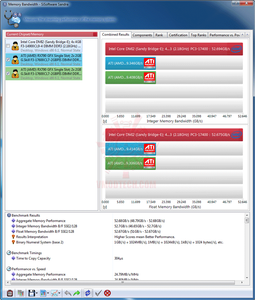Click the Float Memory Bandwidth (GB/s) axis label
Image resolution: width=255 pixels, height=300 pixels.
pos(175,207)
